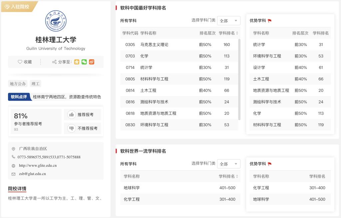Sort China ranking by 学科排名 column
The image size is (341, 218).
pyautogui.click(x=237, y=33)
